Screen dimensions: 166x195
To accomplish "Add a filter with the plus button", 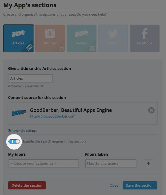I will click(148, 163).
